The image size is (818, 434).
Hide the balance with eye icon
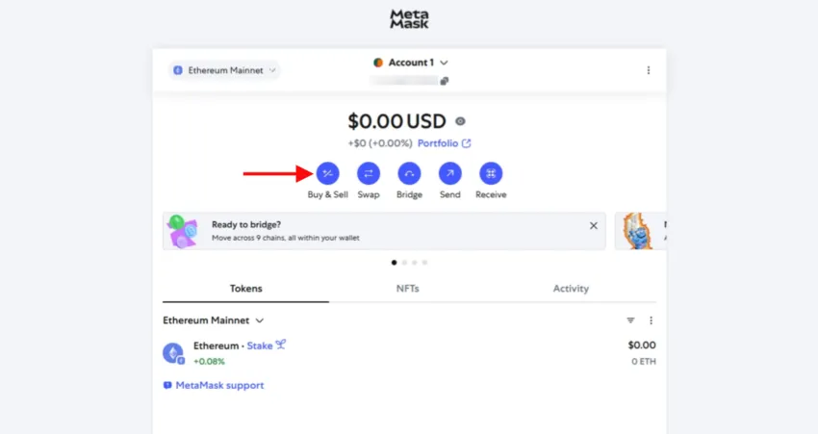tap(460, 121)
